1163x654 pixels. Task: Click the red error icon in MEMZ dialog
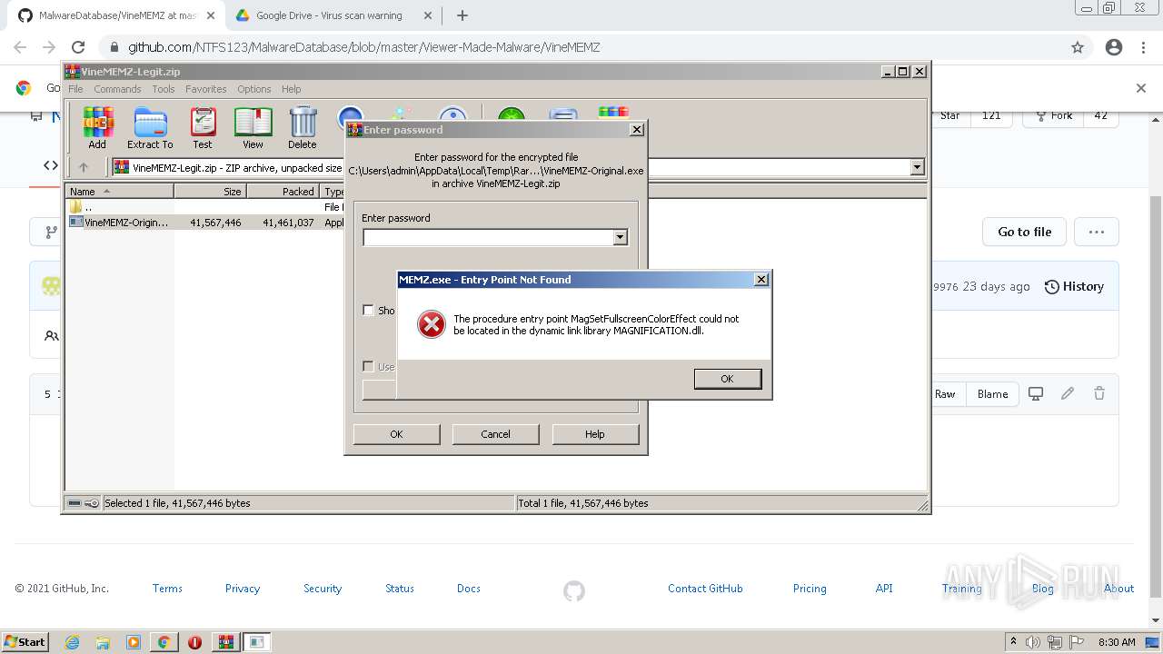431,324
